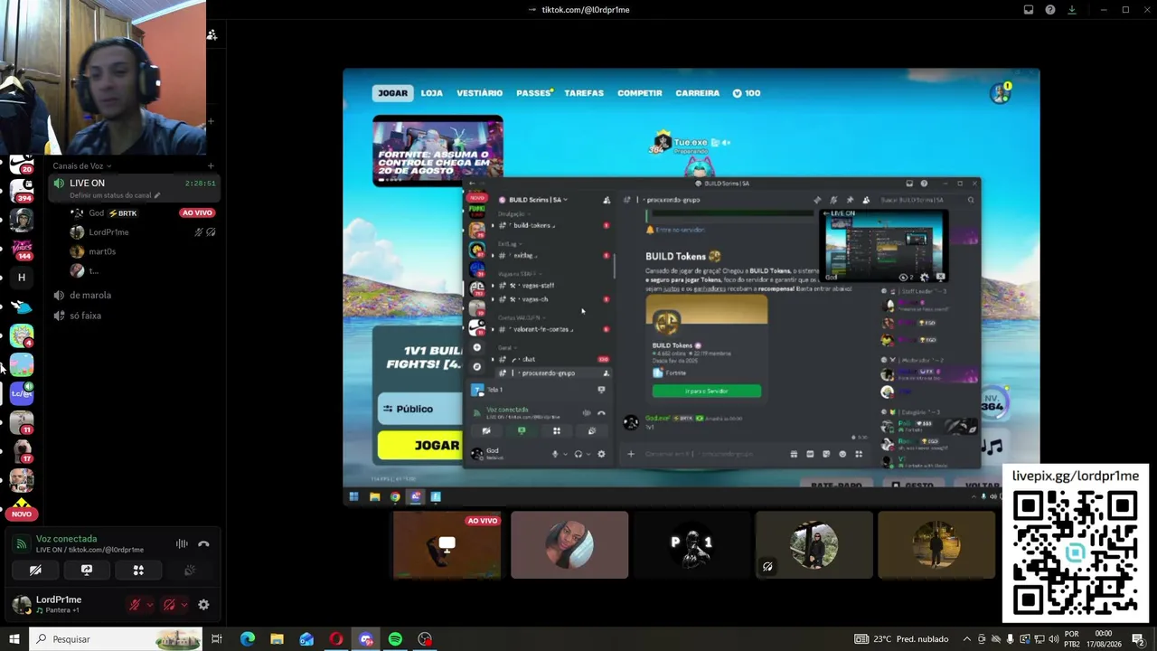1157x651 pixels.
Task: Add a new voice channel with plus
Action: click(x=211, y=165)
